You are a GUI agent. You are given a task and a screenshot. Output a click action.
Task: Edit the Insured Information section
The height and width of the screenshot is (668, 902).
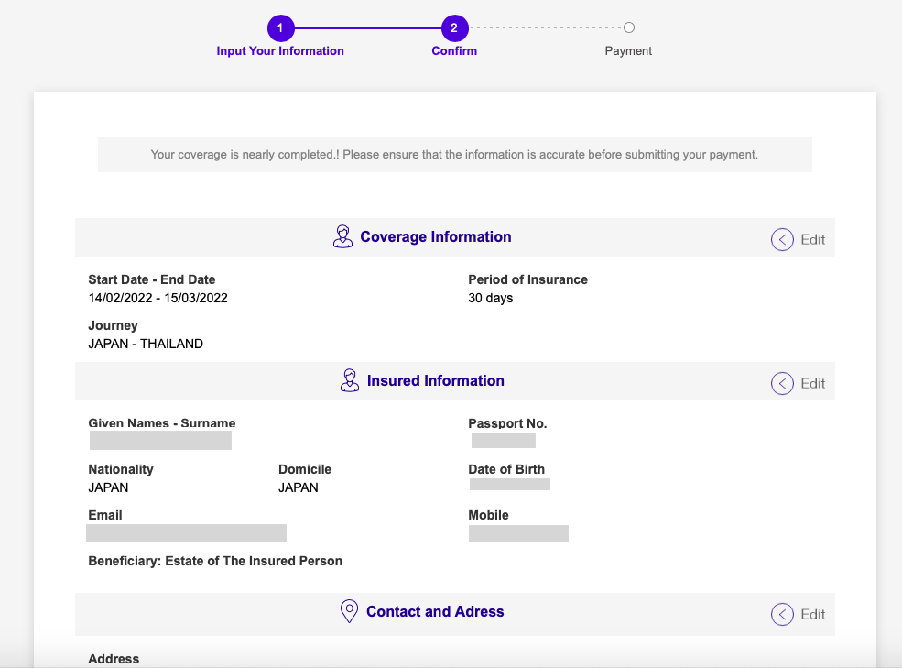pos(813,384)
